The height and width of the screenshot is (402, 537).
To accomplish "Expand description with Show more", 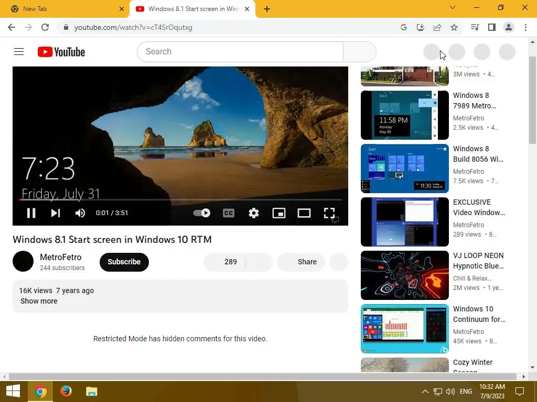I will coord(39,301).
